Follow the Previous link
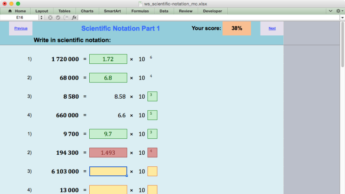 21,28
